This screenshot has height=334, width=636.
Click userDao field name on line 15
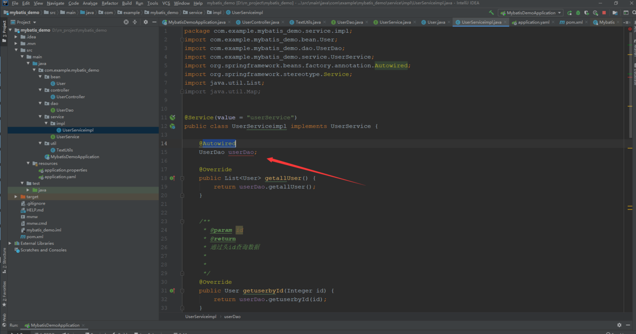pos(241,152)
